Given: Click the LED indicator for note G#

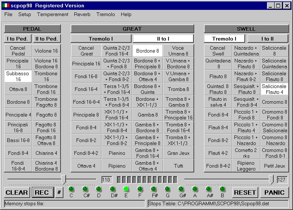Looking at the screenshot, I should point(181,189).
